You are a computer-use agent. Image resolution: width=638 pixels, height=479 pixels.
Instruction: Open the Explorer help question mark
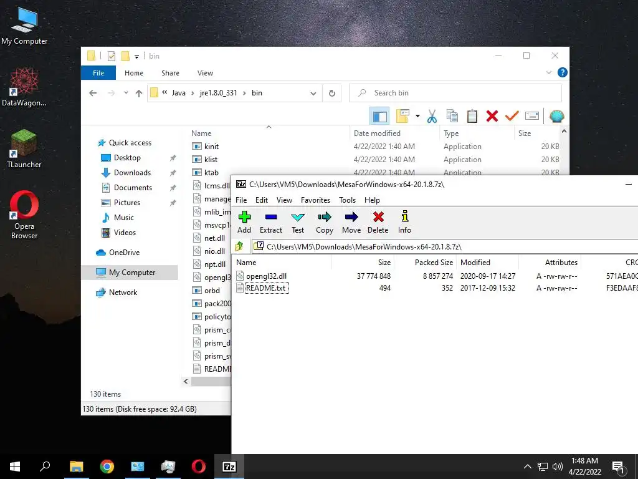(x=563, y=72)
